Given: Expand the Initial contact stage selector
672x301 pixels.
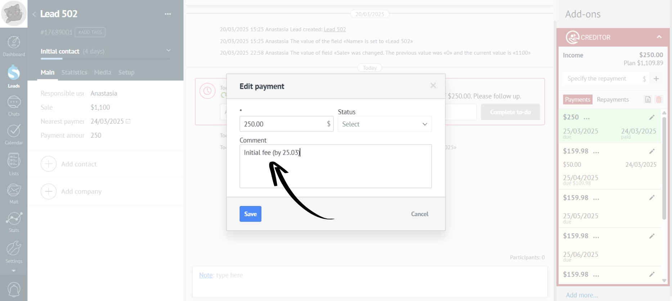Looking at the screenshot, I should 168,51.
